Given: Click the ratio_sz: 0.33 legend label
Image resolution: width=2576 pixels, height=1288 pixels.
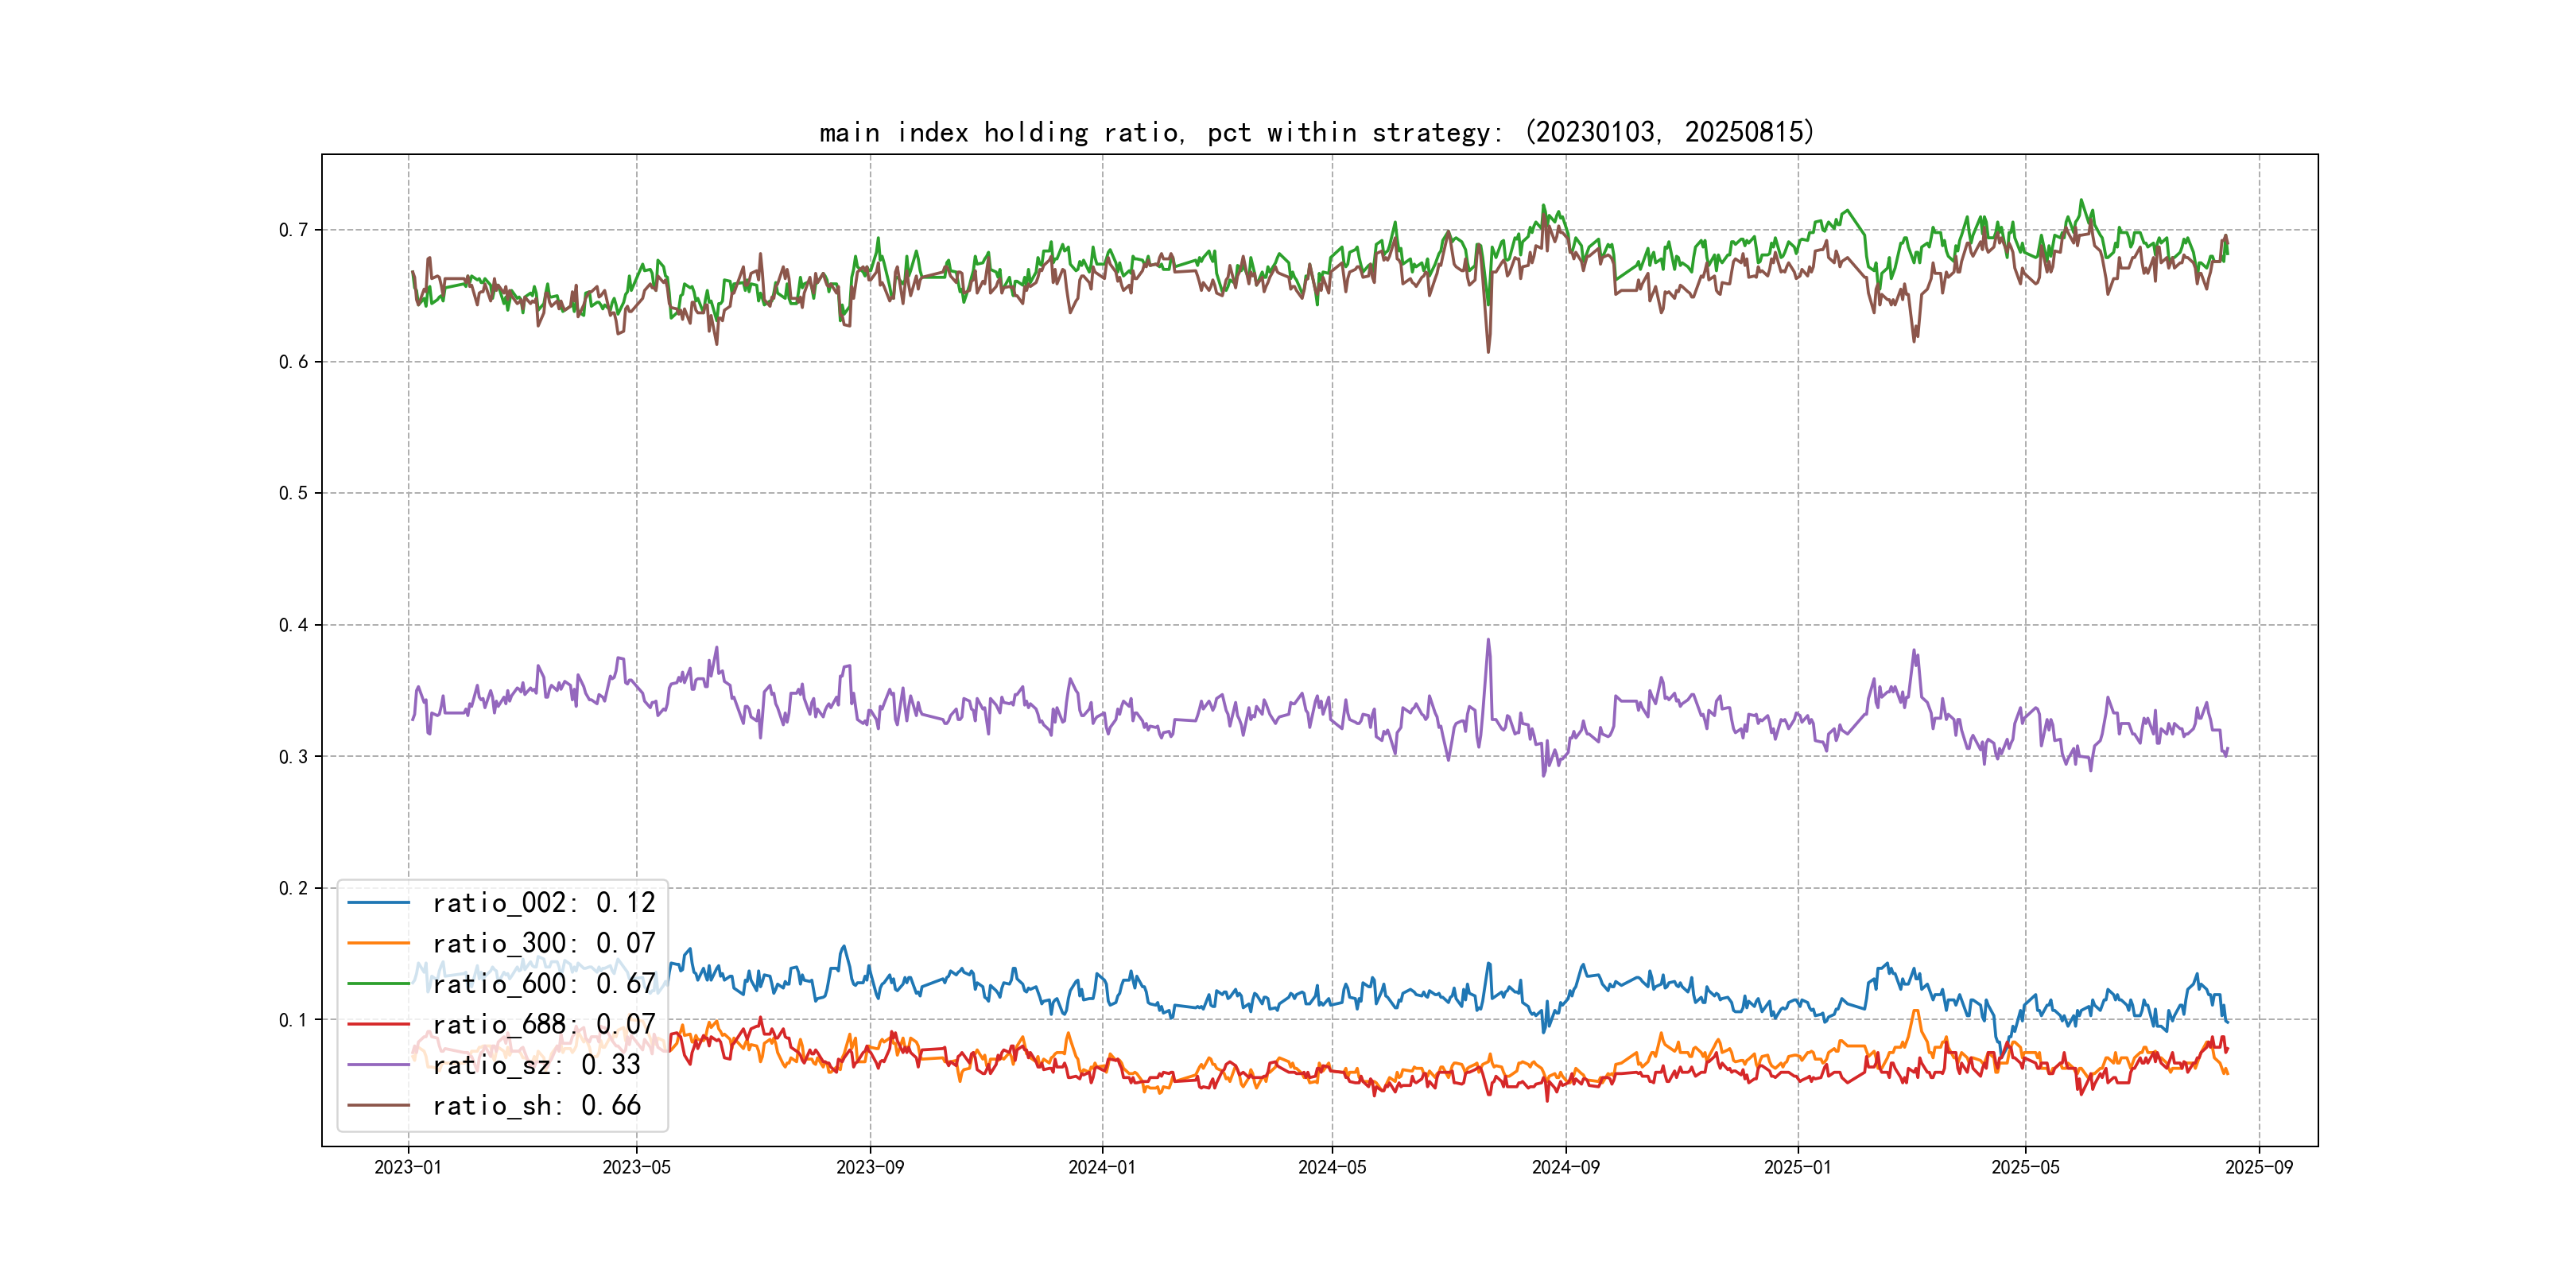Looking at the screenshot, I should coord(536,1065).
